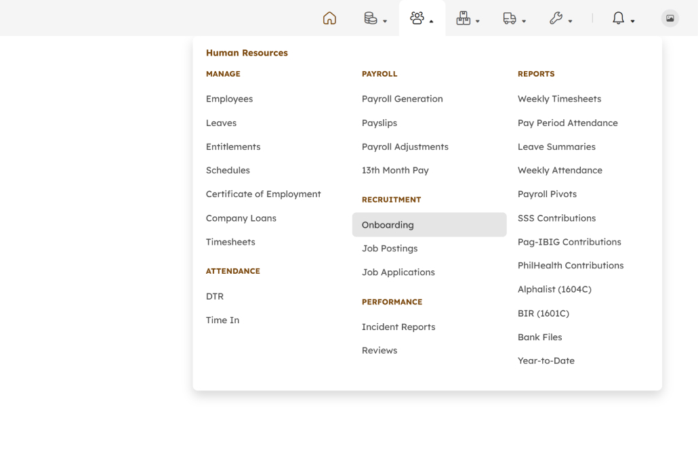View Leave Summaries report
The width and height of the screenshot is (698, 471).
[x=556, y=146]
